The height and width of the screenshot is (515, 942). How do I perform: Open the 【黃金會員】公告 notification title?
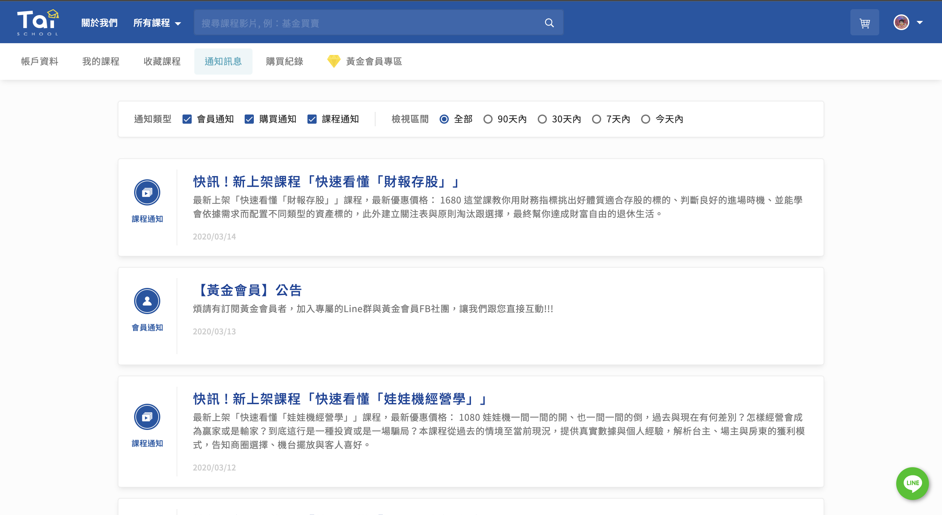click(248, 290)
